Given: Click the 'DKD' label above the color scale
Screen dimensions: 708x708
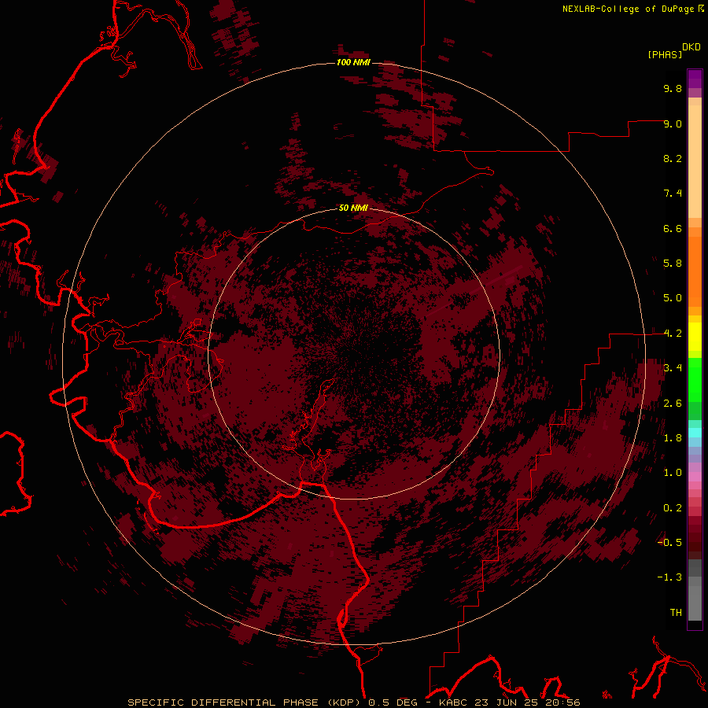Looking at the screenshot, I should [x=691, y=47].
